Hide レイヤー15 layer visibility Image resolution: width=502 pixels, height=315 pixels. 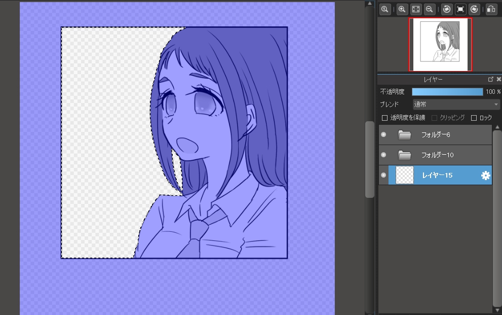(x=383, y=175)
